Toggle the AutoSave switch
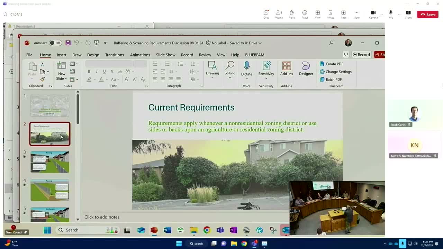Image resolution: width=443 pixels, height=249 pixels. tap(55, 43)
